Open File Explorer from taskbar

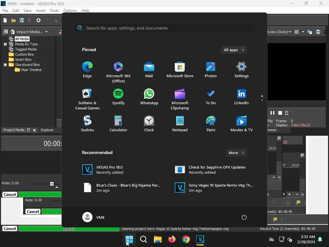coord(157,239)
